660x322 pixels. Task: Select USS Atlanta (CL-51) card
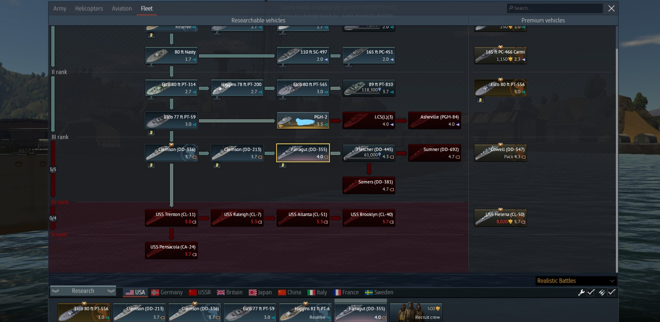[x=303, y=218]
